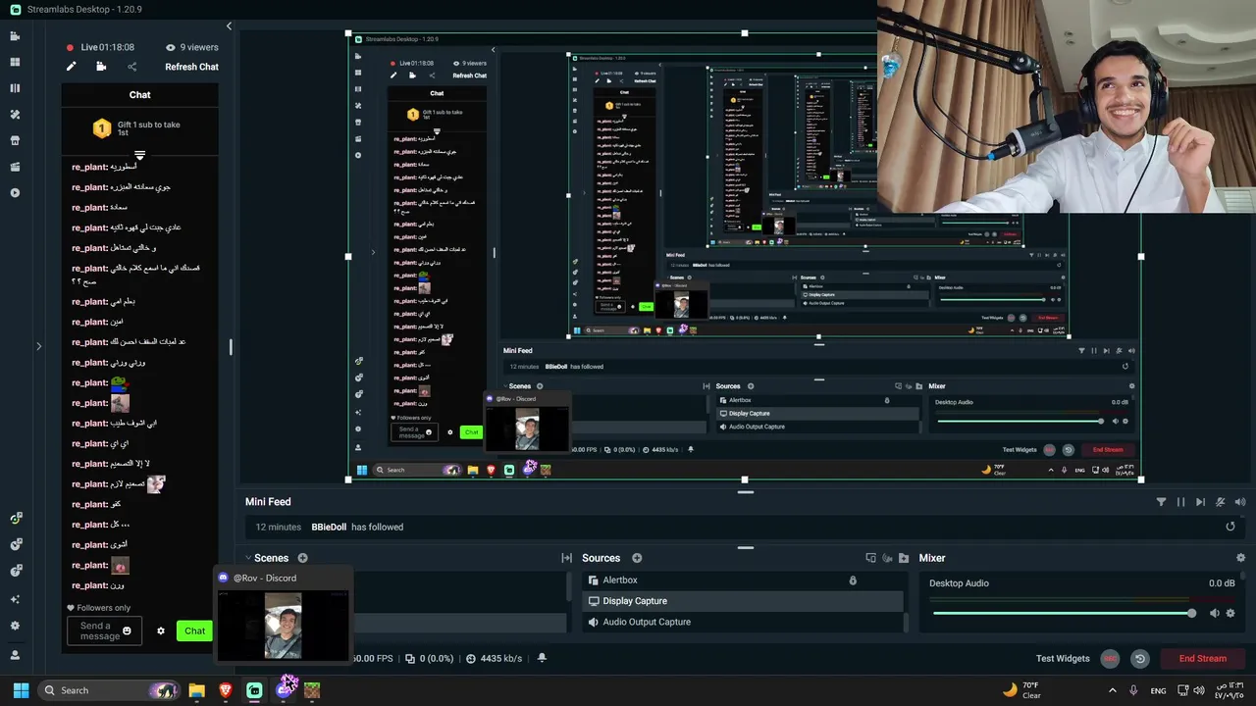Open the Layout editor grid icon
Image resolution: width=1256 pixels, height=706 pixels.
[x=15, y=62]
